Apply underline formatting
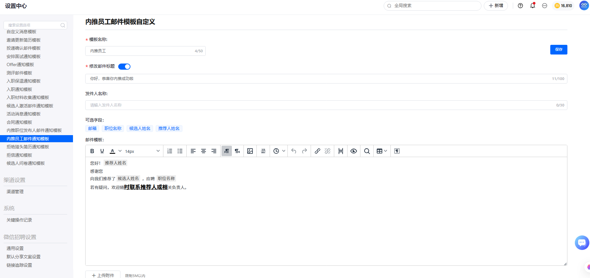 coord(102,151)
